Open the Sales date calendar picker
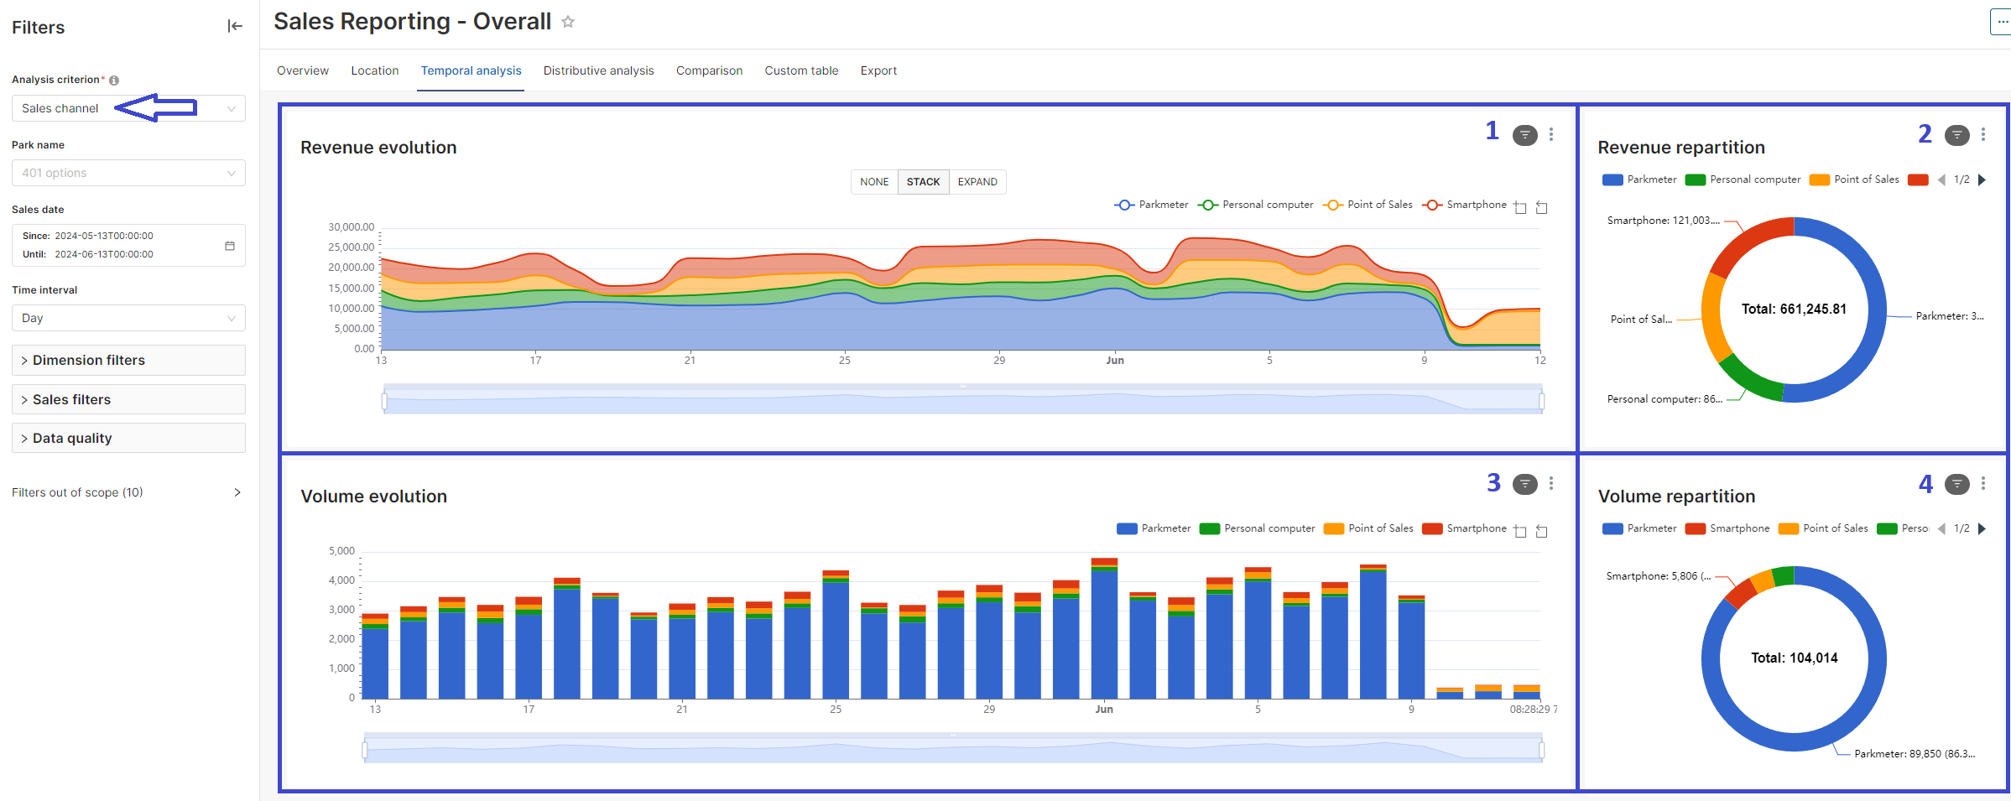Screen dimensions: 2011x801 tap(230, 246)
